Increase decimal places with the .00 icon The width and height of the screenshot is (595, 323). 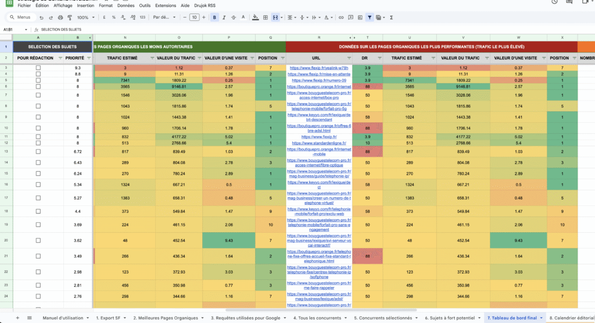click(x=132, y=17)
